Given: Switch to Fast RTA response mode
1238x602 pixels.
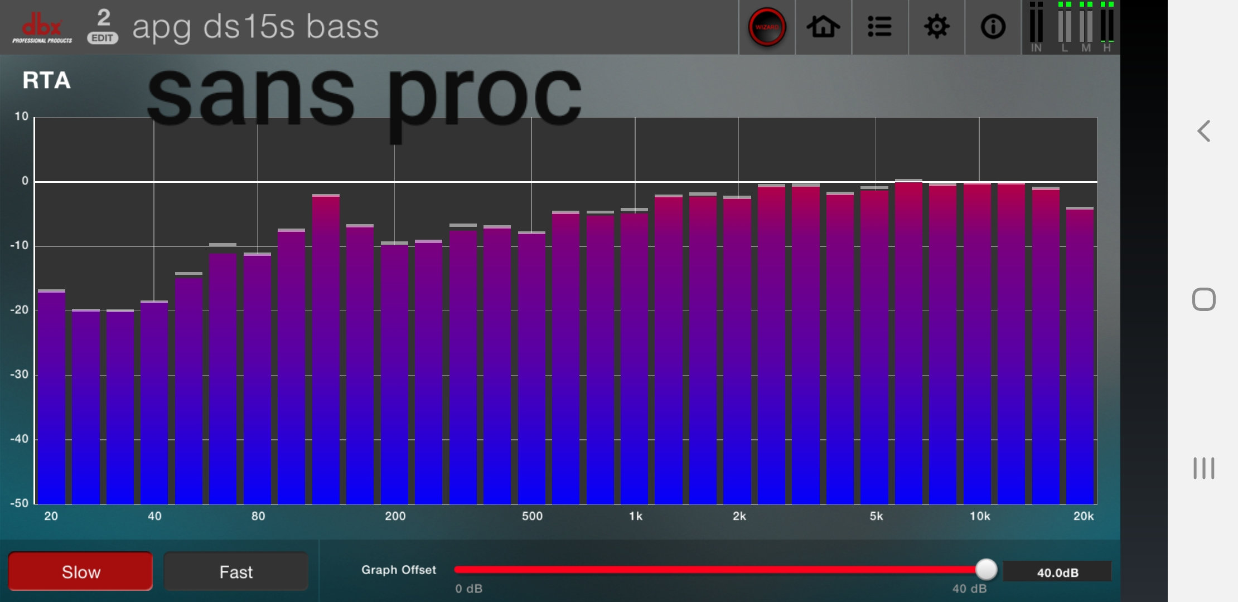Looking at the screenshot, I should (235, 571).
